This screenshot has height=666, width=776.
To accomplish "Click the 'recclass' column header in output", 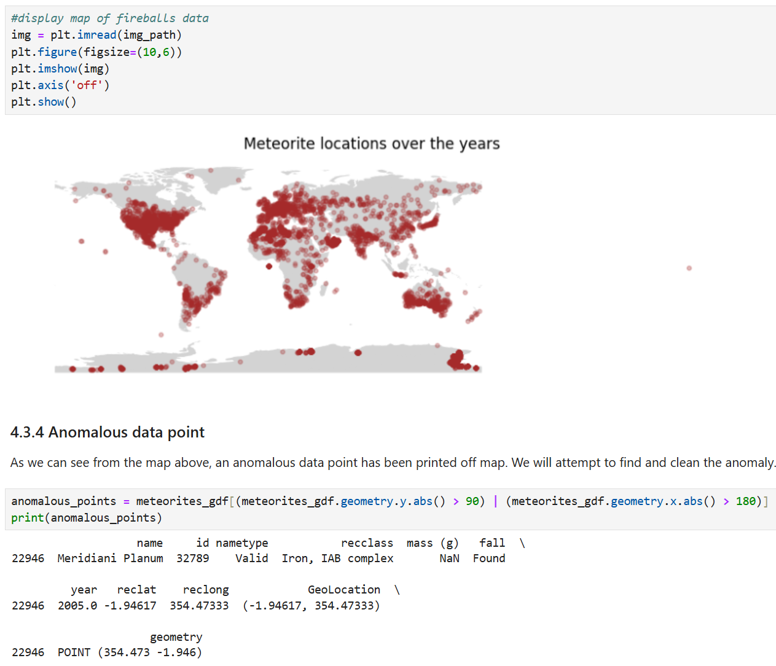I will click(x=367, y=543).
